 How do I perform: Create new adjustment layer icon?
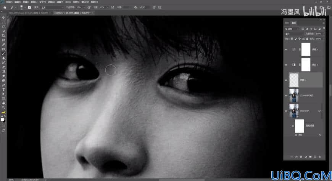[306, 157]
